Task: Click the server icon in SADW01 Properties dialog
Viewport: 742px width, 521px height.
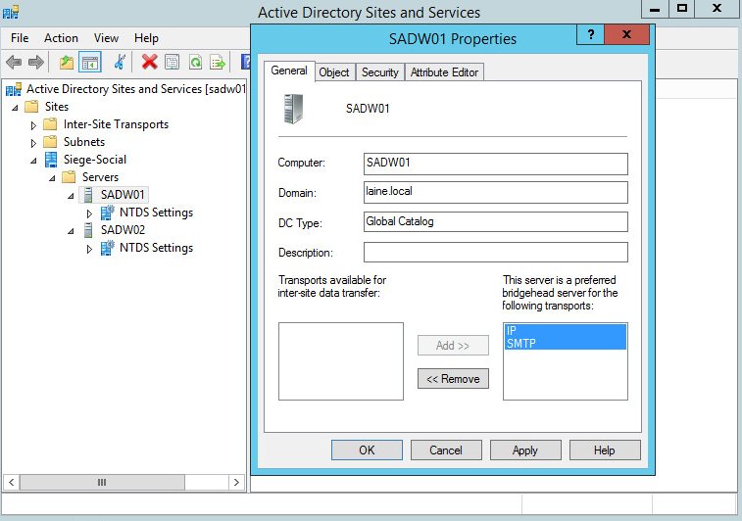Action: (x=293, y=109)
